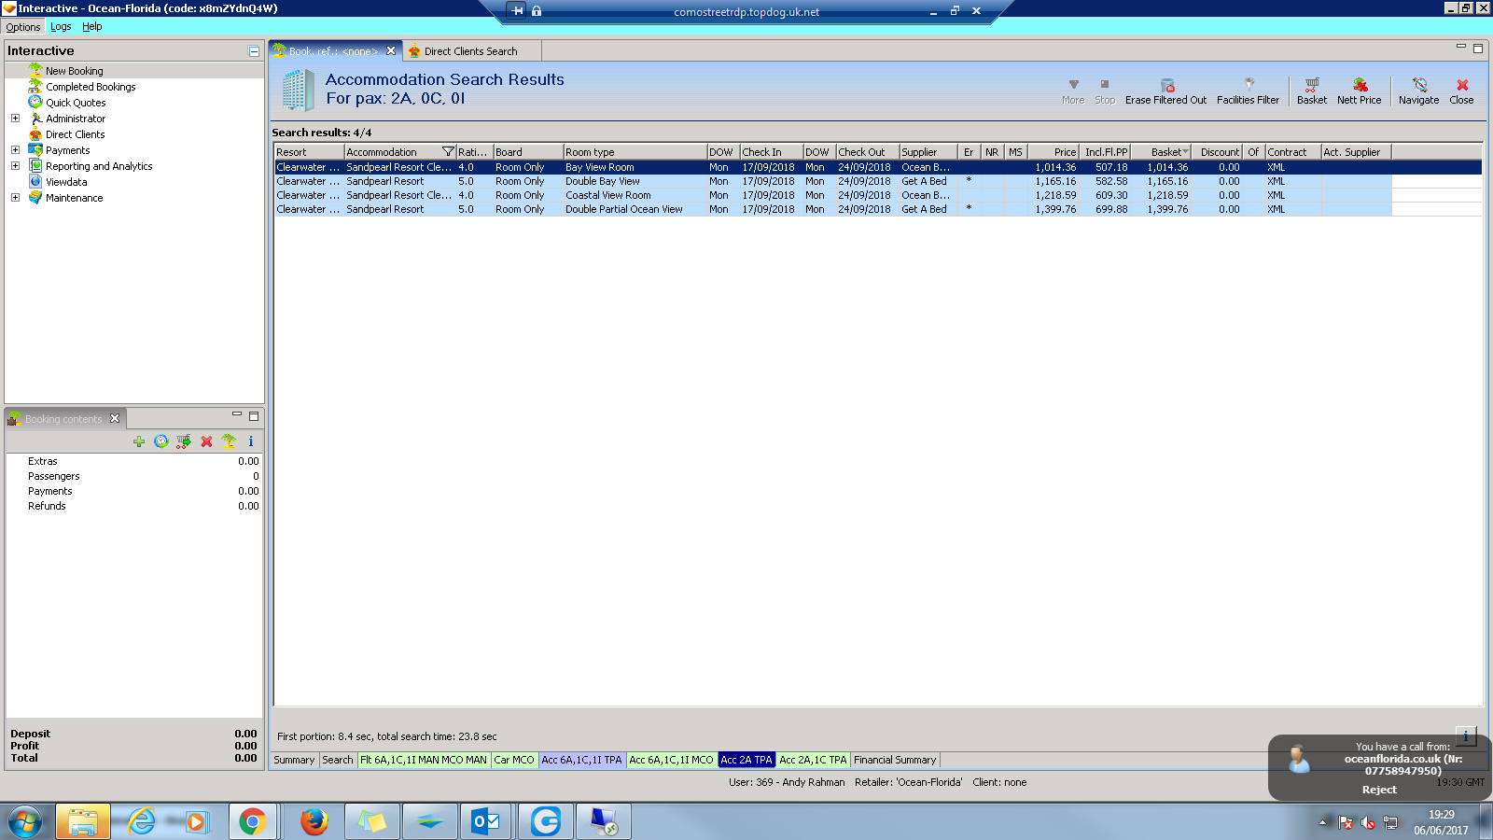Reject the incoming call notification

click(x=1379, y=790)
